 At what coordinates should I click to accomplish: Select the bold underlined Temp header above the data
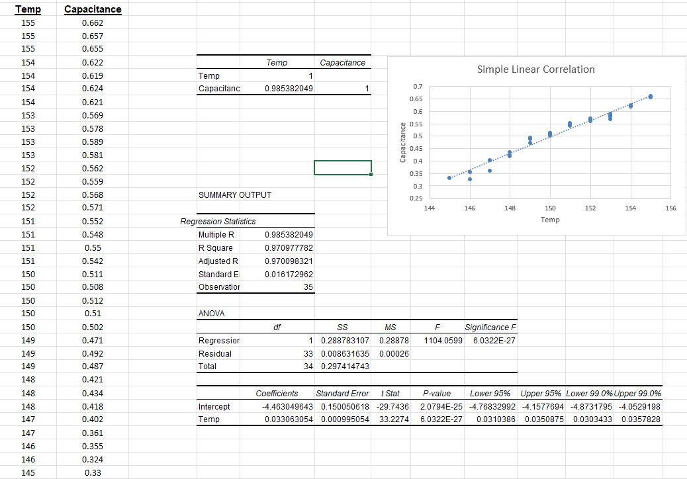click(28, 9)
